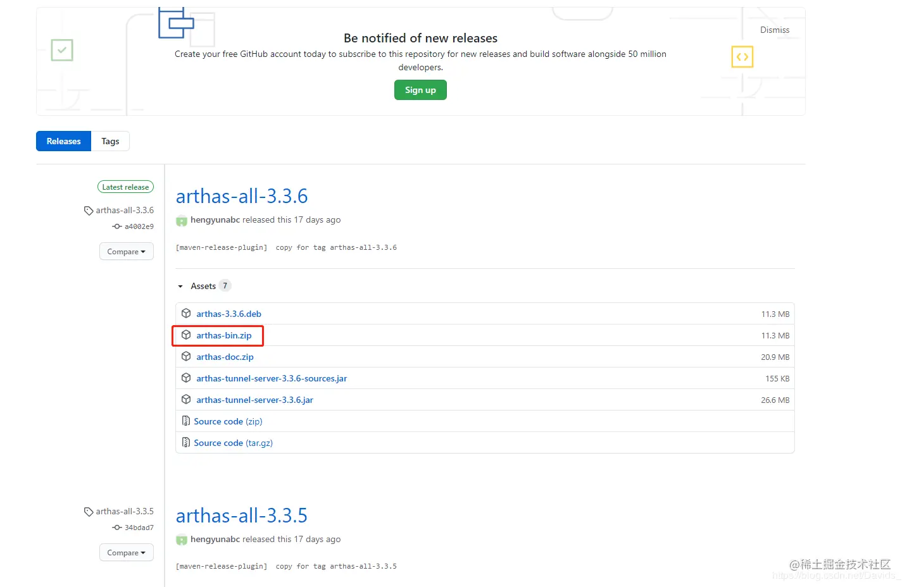Open the arthas-all-3.3.5 tag in sidebar
The width and height of the screenshot is (907, 587).
pyautogui.click(x=125, y=511)
